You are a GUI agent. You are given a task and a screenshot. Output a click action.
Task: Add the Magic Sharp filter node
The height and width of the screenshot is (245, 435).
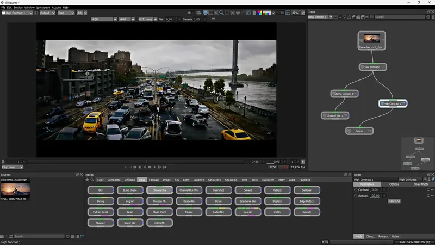[159, 212]
